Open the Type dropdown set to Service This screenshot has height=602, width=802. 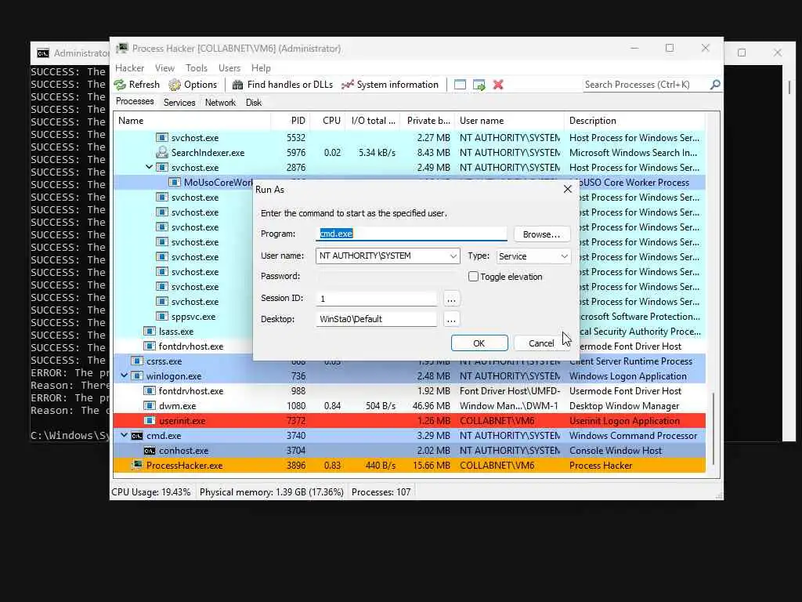tap(564, 256)
